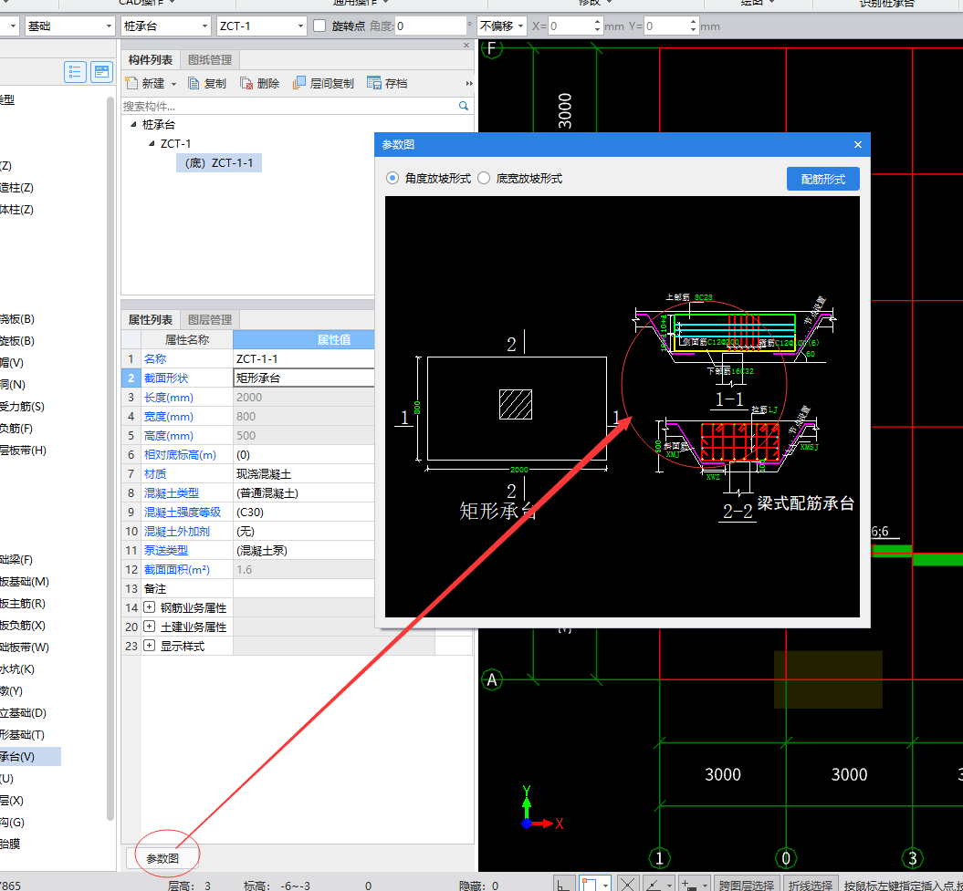963x891 pixels.
Task: Click the 相对底标高 property name
Action: [180, 455]
